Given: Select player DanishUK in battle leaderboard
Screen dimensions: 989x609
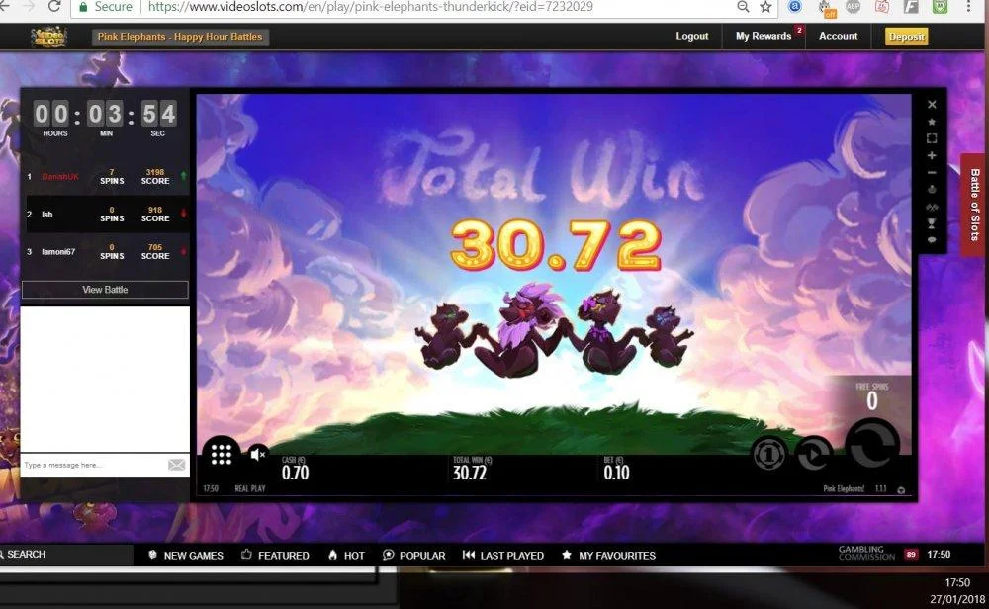Looking at the screenshot, I should [60, 177].
